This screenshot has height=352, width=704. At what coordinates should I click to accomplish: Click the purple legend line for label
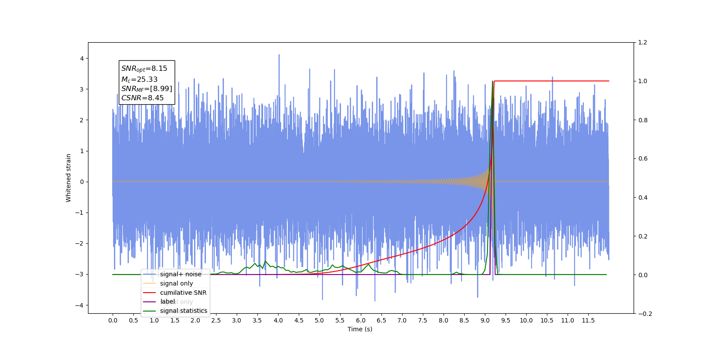150,302
